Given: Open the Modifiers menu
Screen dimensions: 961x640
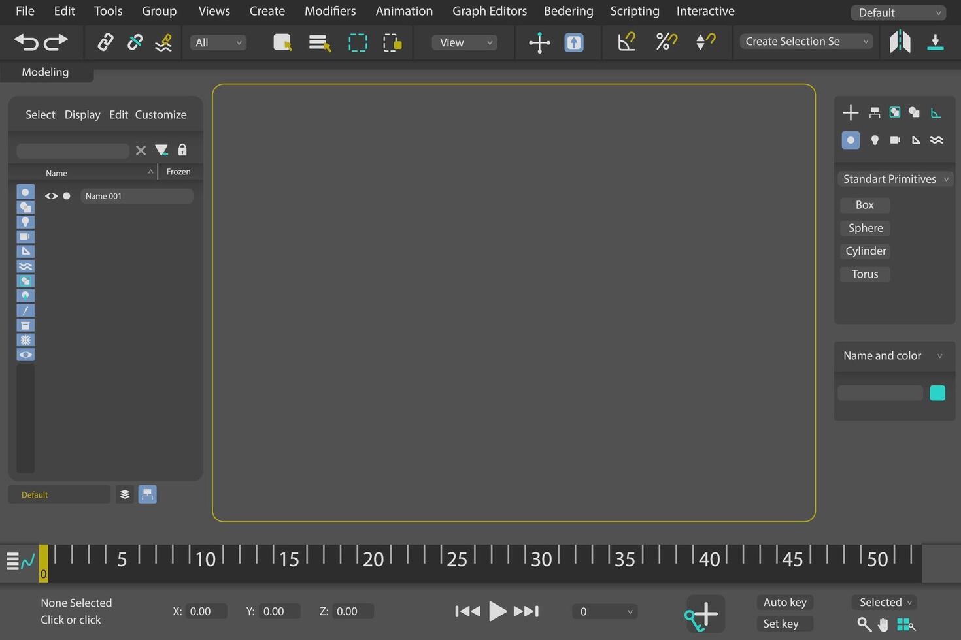Looking at the screenshot, I should 330,11.
